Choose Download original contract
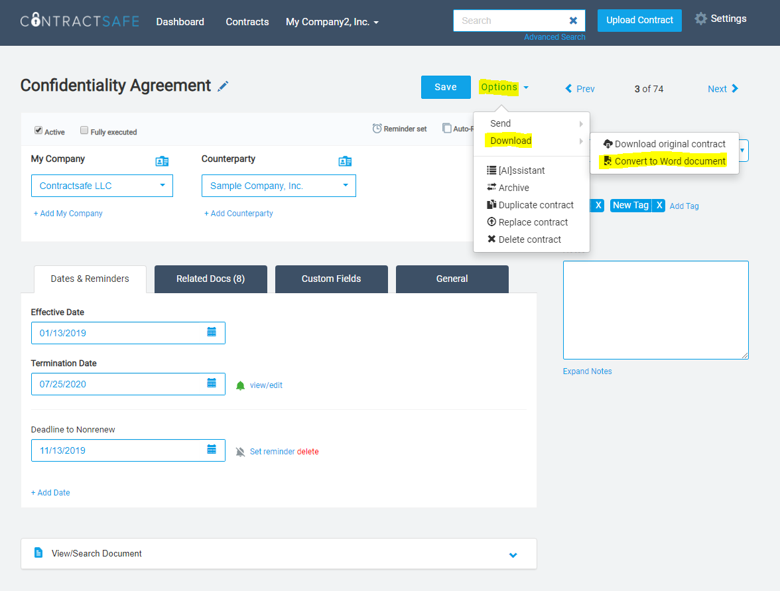The image size is (780, 591). click(665, 144)
